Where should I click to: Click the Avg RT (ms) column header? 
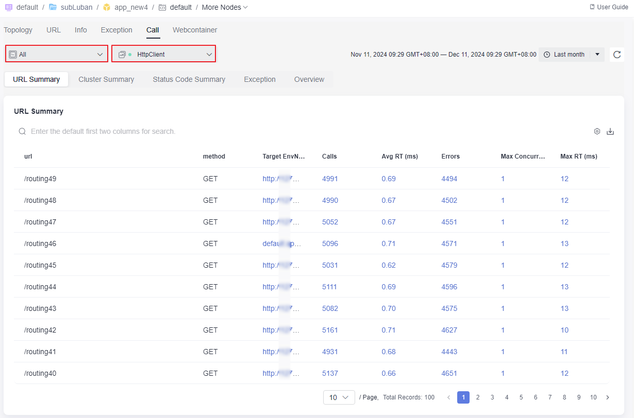pyautogui.click(x=400, y=156)
